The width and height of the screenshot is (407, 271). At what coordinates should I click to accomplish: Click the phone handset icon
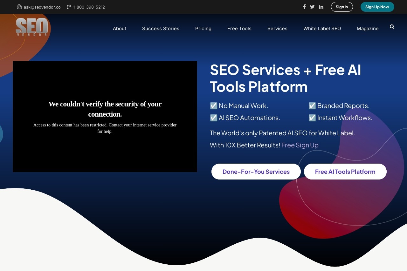point(69,7)
